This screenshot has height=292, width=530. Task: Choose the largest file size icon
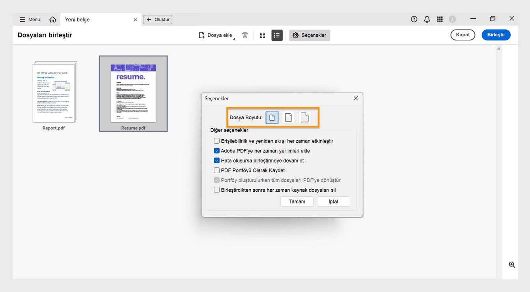pyautogui.click(x=304, y=118)
